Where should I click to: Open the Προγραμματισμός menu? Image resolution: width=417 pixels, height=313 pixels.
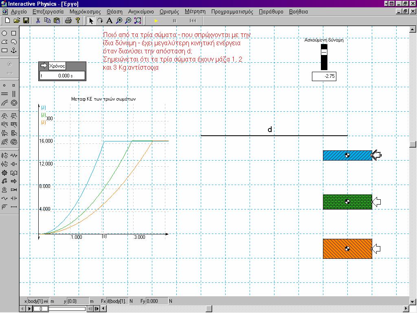[x=232, y=12]
